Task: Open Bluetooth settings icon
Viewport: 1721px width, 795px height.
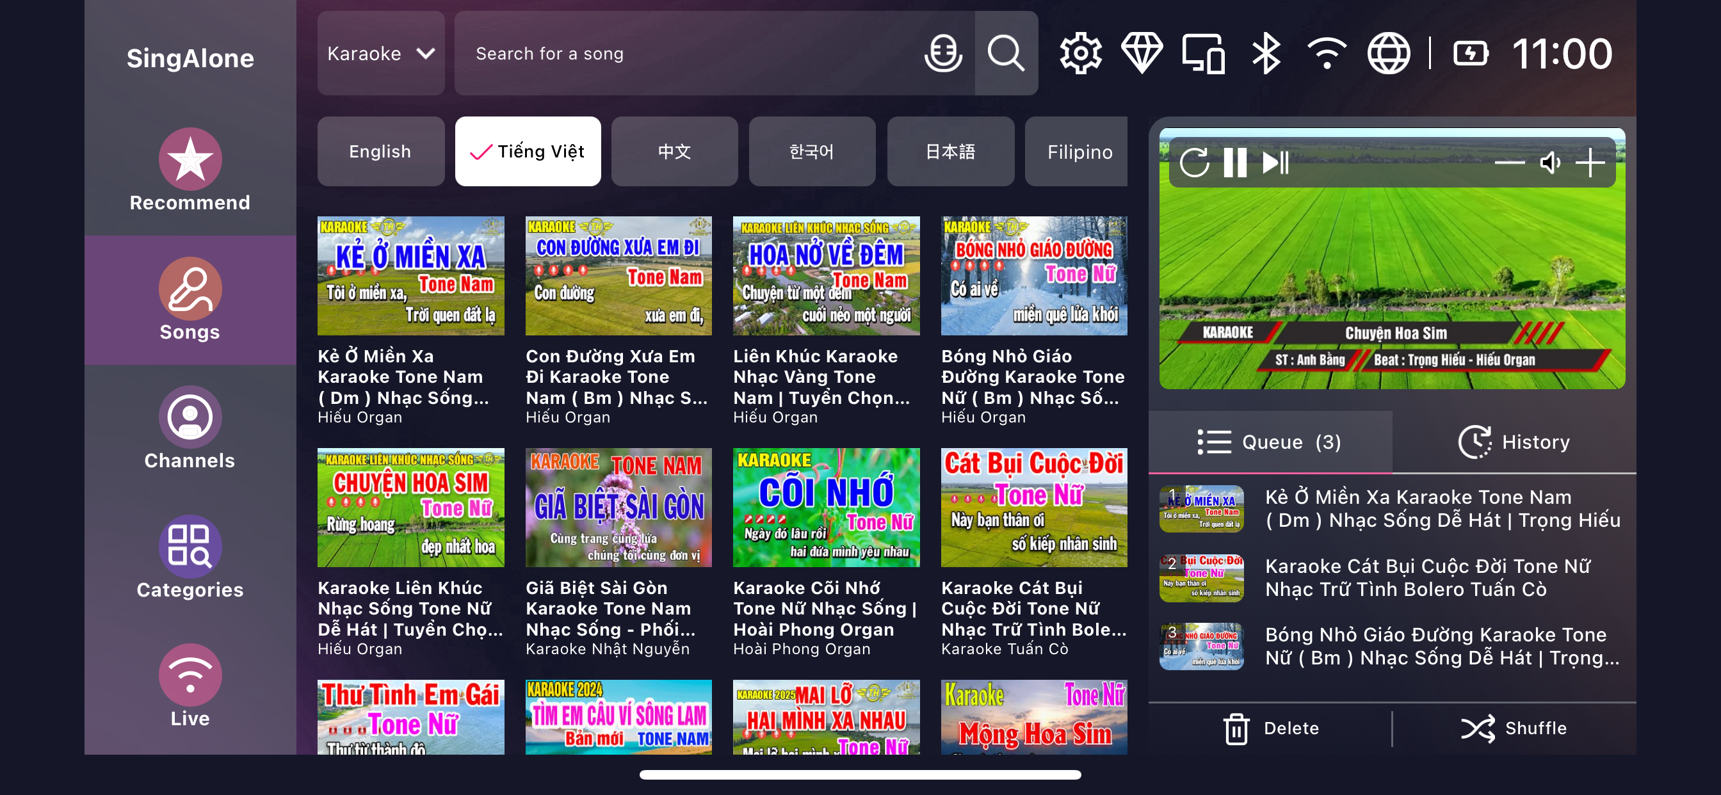Action: (1265, 52)
